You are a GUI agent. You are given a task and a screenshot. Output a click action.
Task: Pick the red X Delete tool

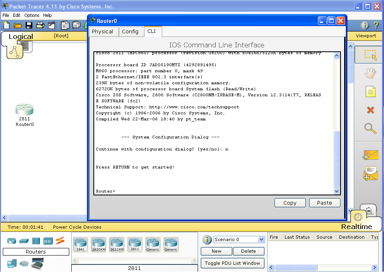pyautogui.click(x=371, y=110)
